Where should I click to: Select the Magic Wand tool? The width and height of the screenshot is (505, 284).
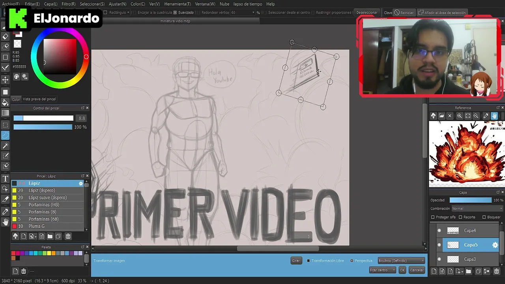click(6, 146)
